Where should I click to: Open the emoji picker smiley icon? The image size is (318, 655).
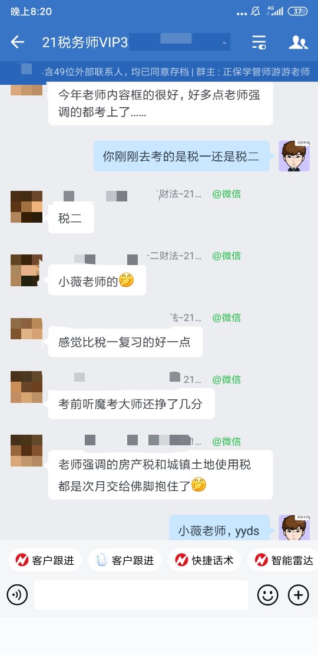pyautogui.click(x=267, y=595)
